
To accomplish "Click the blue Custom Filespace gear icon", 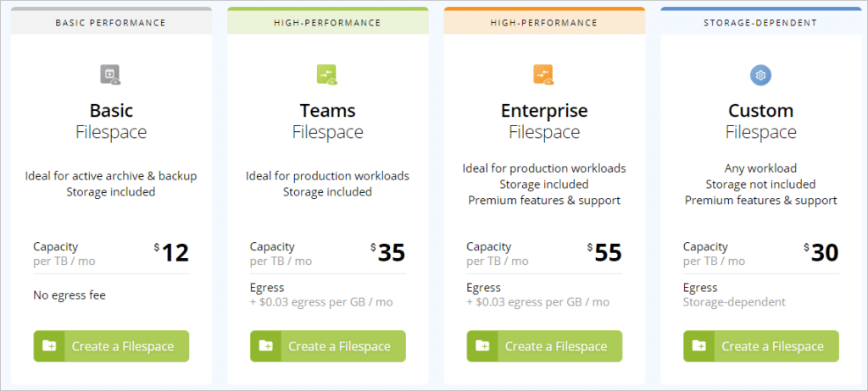I will pos(760,75).
